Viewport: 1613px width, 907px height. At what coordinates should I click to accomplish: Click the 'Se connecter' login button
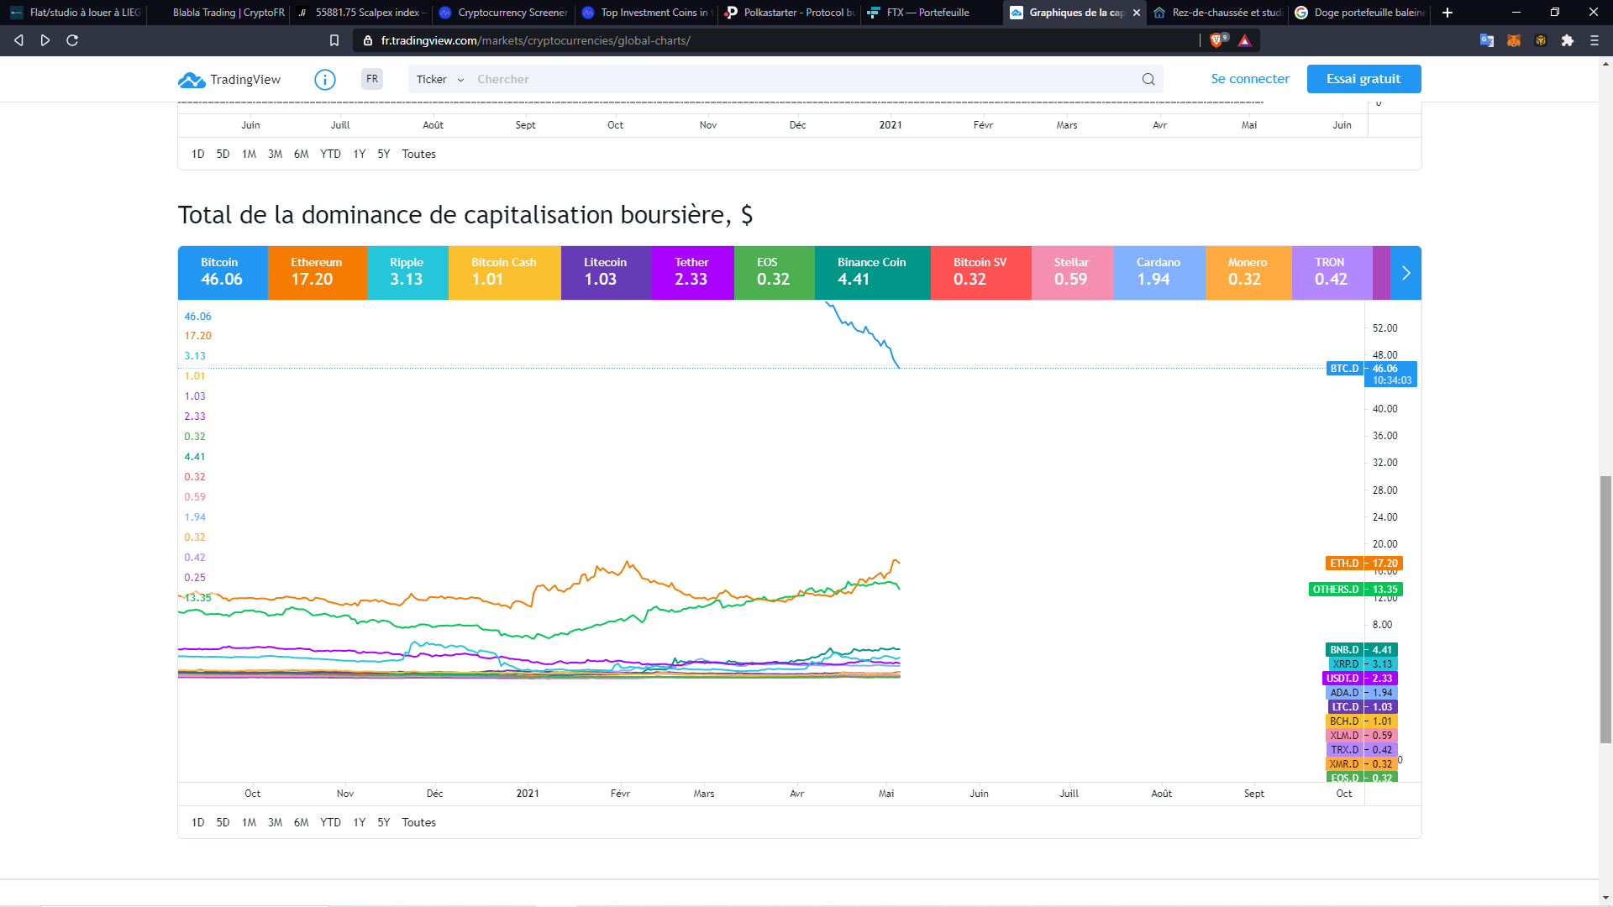coord(1249,79)
